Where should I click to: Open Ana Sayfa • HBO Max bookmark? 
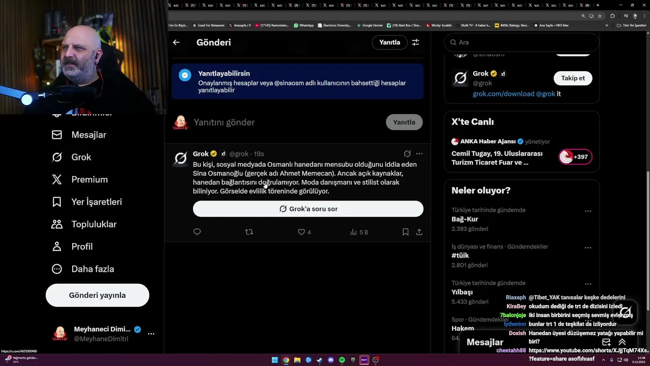point(551,25)
